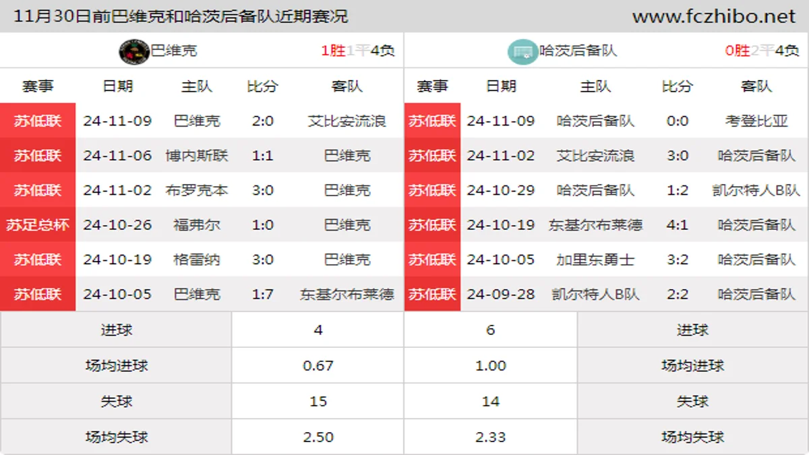Click 苏低联 tag for 格雷纳 match
Image resolution: width=809 pixels, height=455 pixels.
(x=38, y=260)
